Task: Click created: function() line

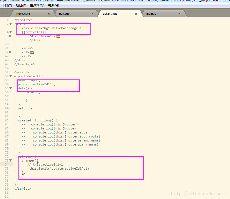Action: pyautogui.click(x=37, y=120)
